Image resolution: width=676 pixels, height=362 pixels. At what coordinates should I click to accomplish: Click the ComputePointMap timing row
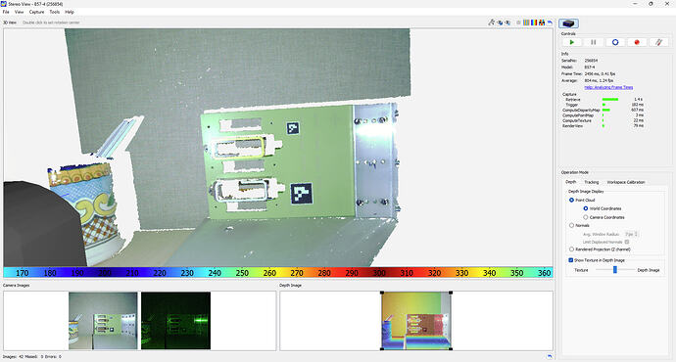(x=604, y=115)
